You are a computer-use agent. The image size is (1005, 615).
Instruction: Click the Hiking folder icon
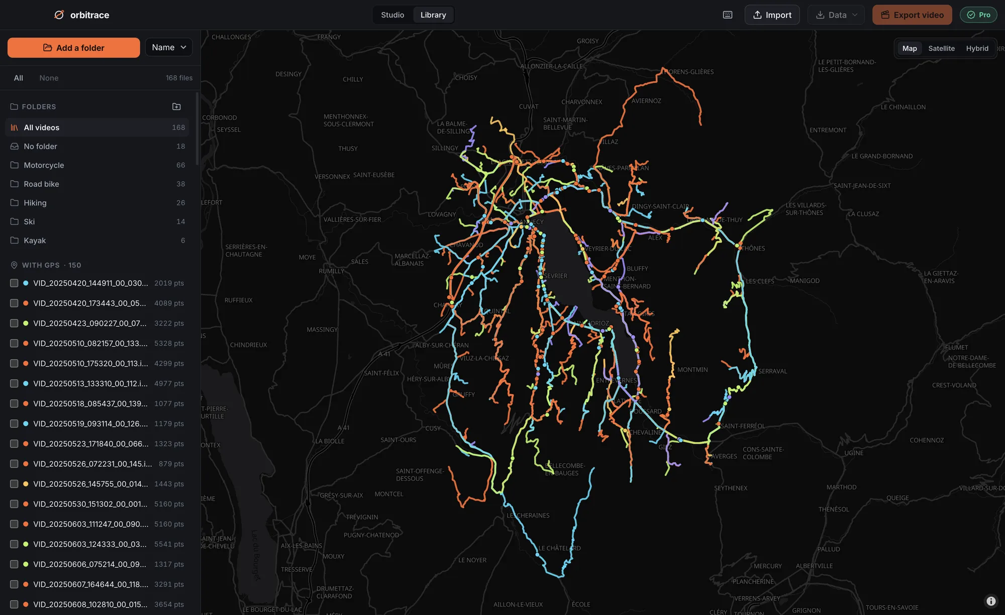(15, 203)
